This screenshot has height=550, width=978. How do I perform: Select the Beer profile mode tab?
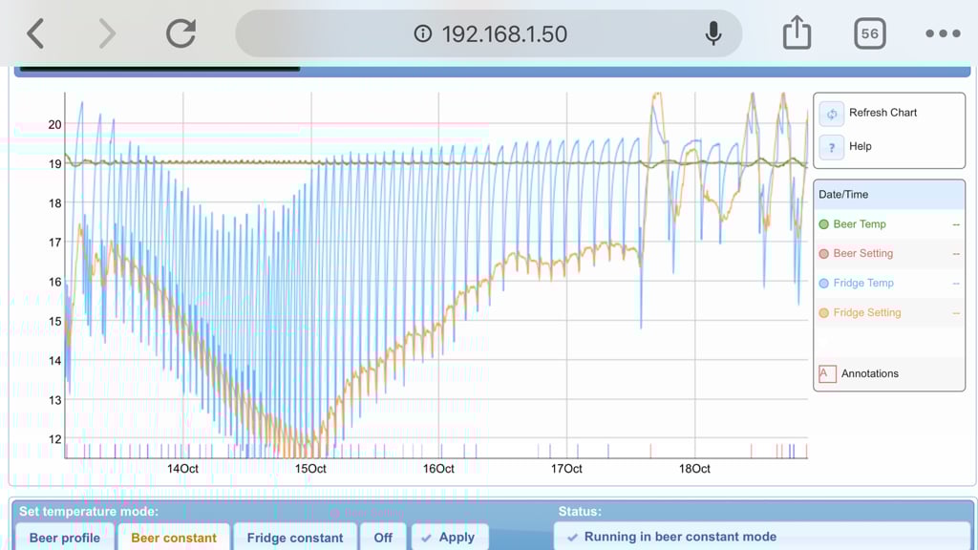tap(64, 538)
